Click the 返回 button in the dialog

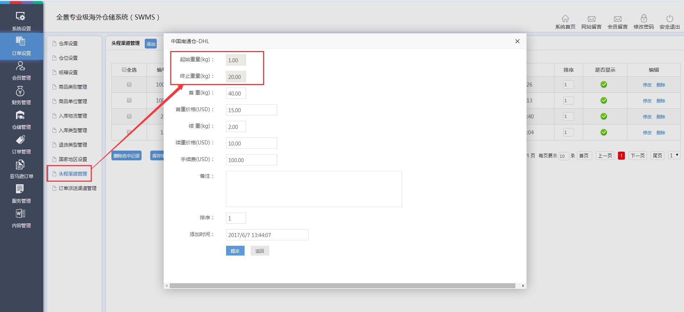[259, 251]
